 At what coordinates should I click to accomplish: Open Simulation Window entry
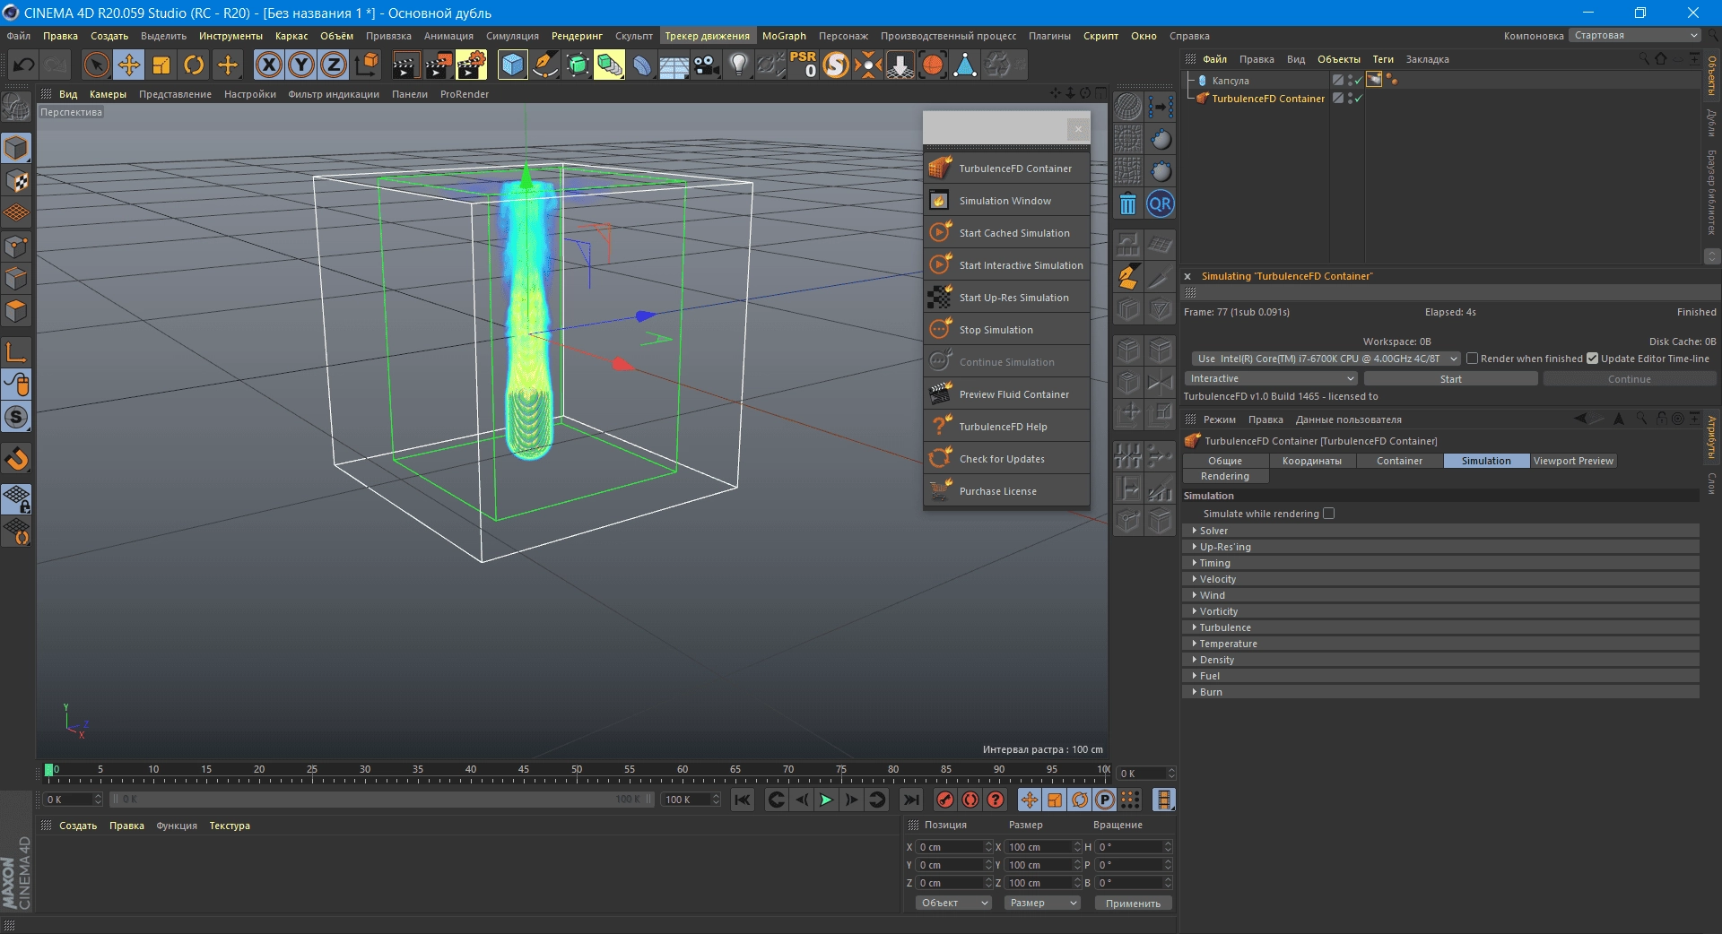pyautogui.click(x=1006, y=201)
